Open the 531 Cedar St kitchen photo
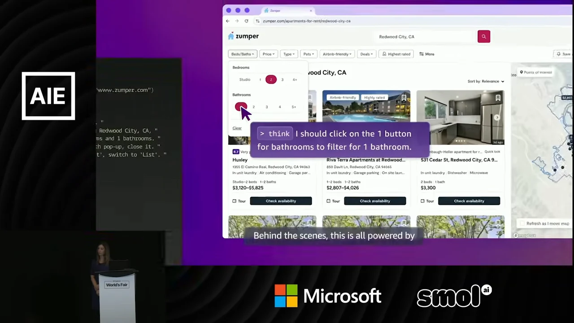Image resolution: width=574 pixels, height=323 pixels. coord(460,118)
